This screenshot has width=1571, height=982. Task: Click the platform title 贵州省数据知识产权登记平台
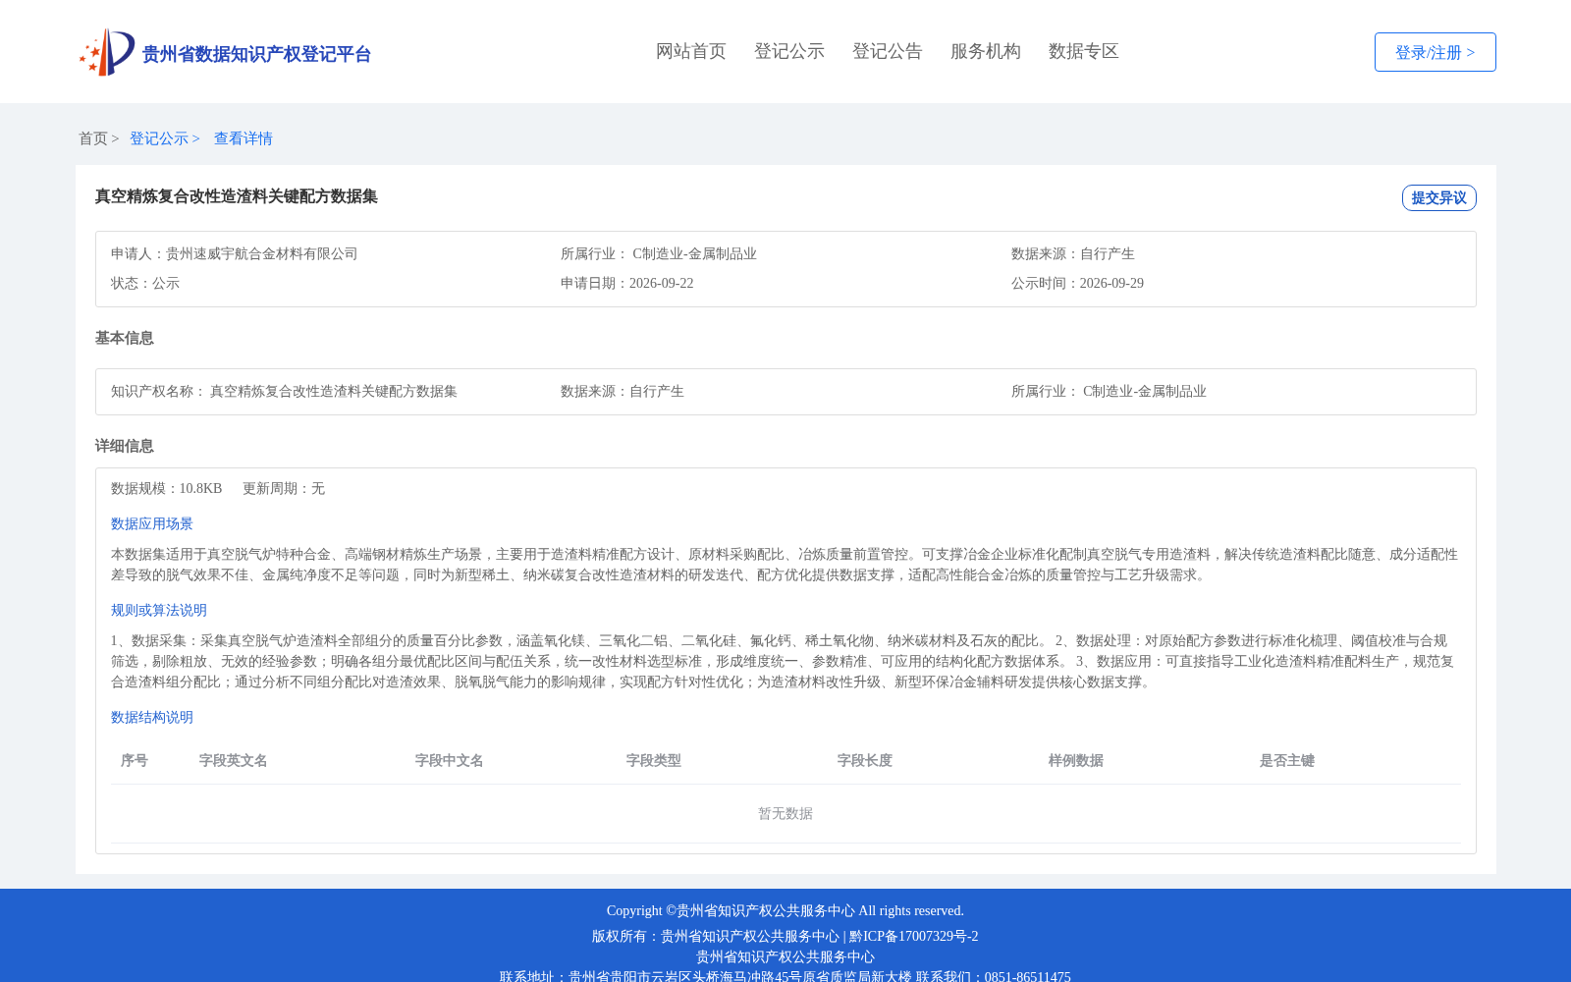256,54
